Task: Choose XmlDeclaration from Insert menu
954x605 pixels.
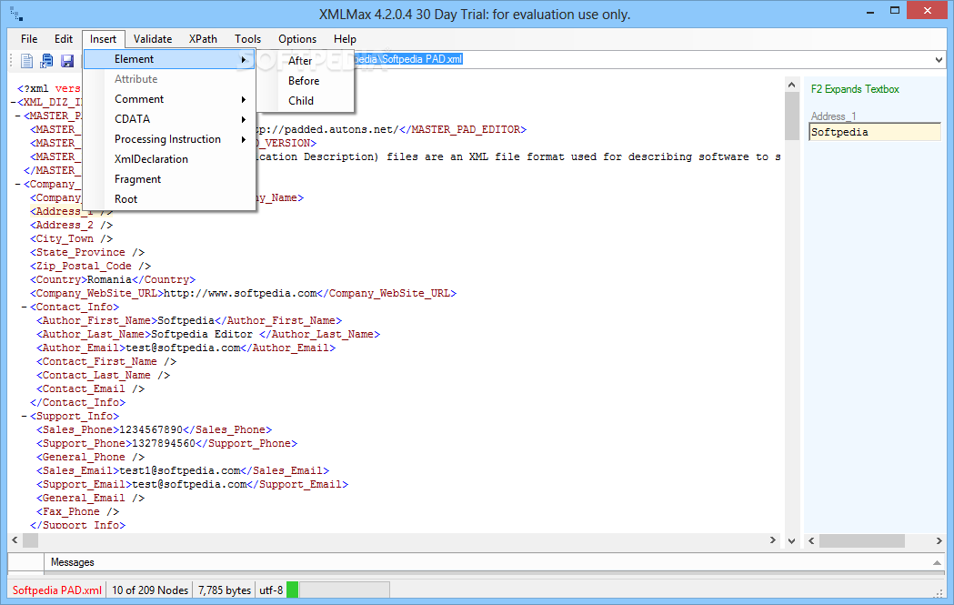Action: [x=169, y=159]
